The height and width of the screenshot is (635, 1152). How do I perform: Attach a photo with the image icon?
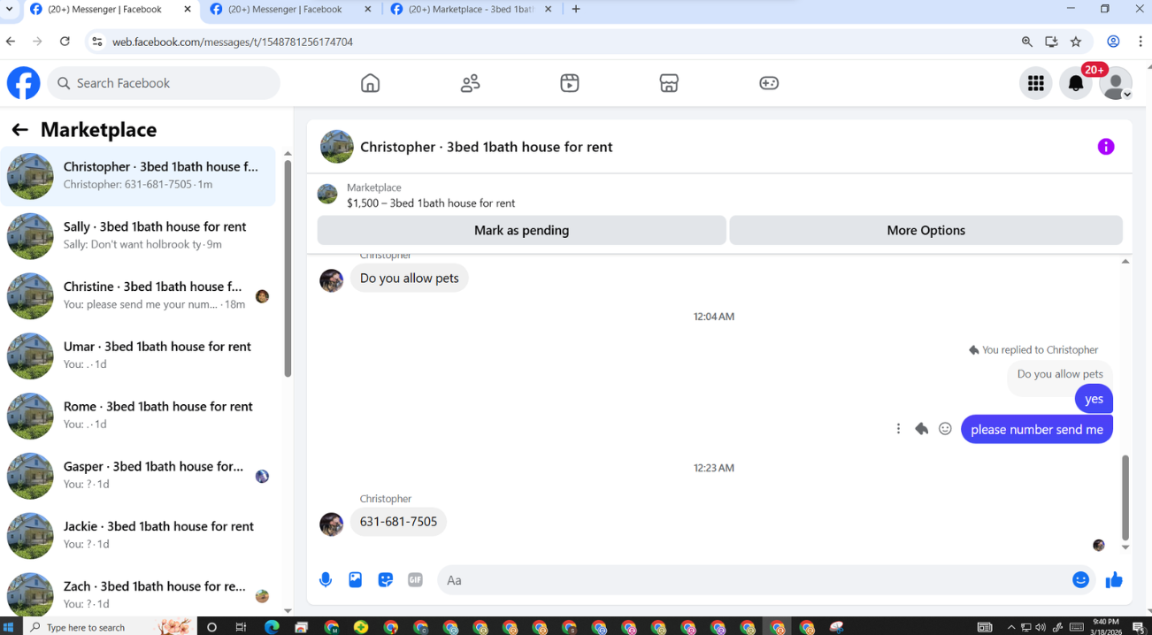(355, 580)
